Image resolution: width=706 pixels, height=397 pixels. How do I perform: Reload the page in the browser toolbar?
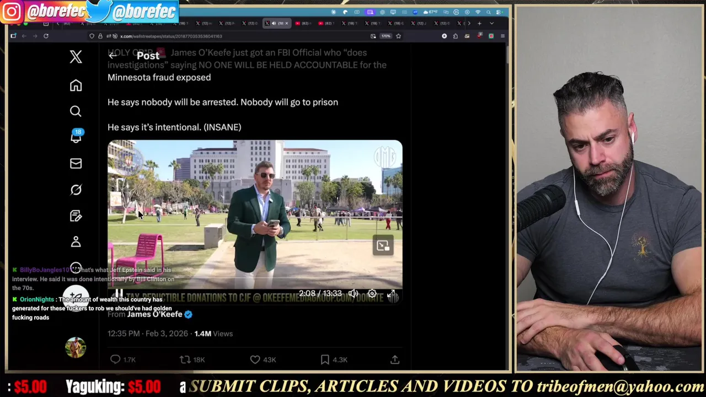tap(46, 36)
